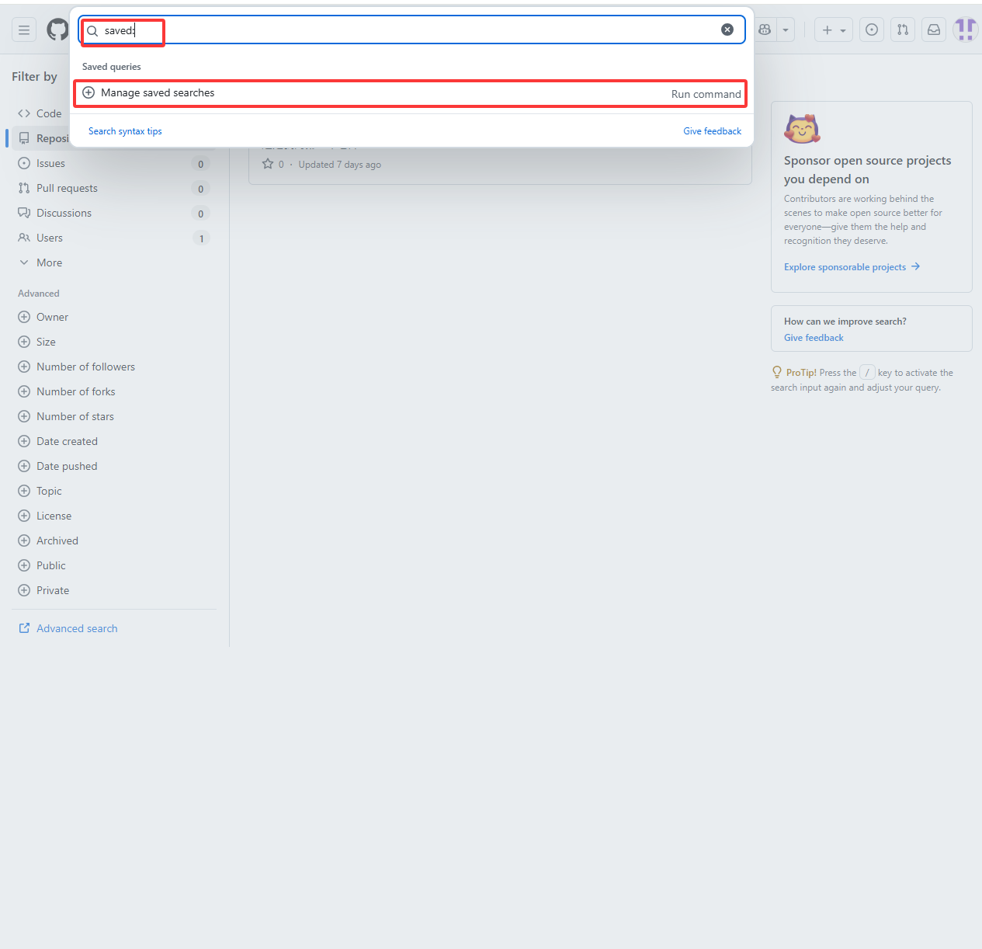Screen dimensions: 982x949
Task: Add the Number of stars filter
Action: click(x=75, y=416)
